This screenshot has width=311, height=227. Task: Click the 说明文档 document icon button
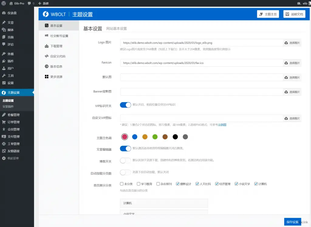pos(286,14)
